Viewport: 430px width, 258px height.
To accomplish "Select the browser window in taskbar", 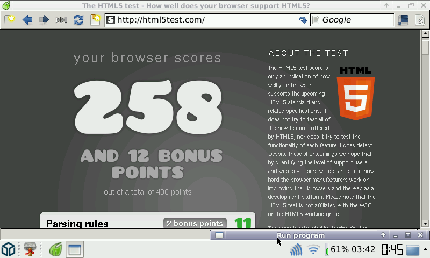I will 74,249.
